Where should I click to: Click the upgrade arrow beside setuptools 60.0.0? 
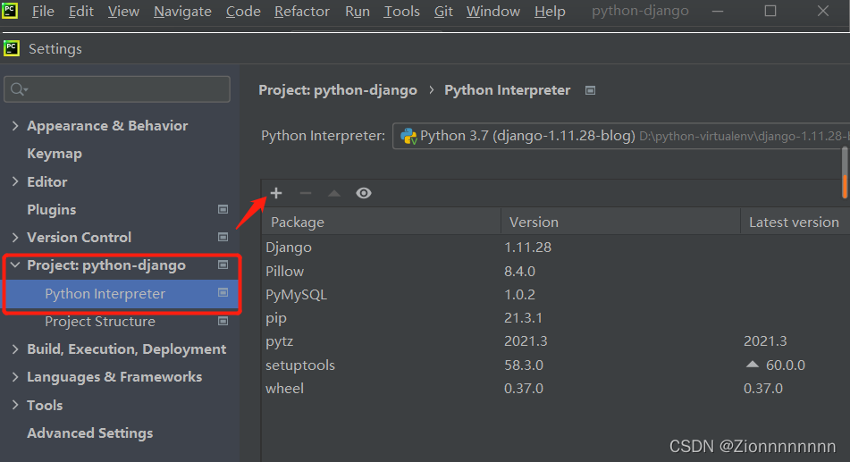pyautogui.click(x=753, y=365)
